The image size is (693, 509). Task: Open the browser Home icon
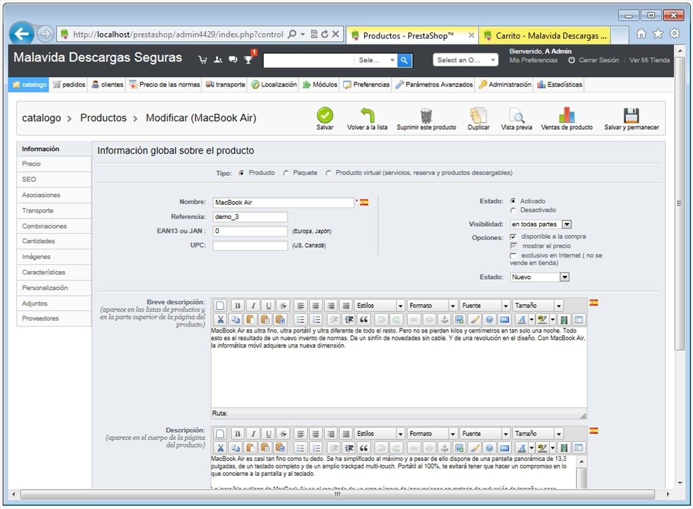pos(642,34)
